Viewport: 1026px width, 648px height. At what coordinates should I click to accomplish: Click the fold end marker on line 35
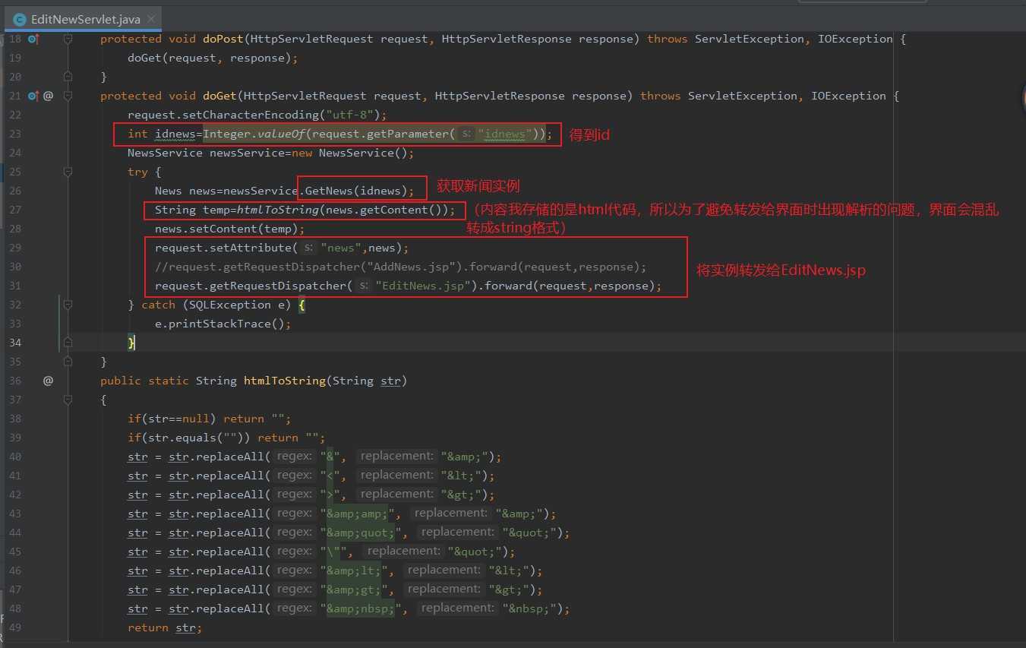[x=68, y=362]
